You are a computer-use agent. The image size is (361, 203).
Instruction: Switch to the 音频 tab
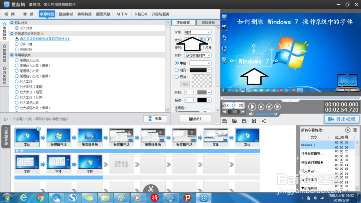28,14
